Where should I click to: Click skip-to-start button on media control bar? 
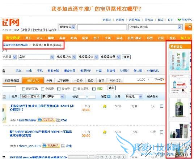click(98, 157)
